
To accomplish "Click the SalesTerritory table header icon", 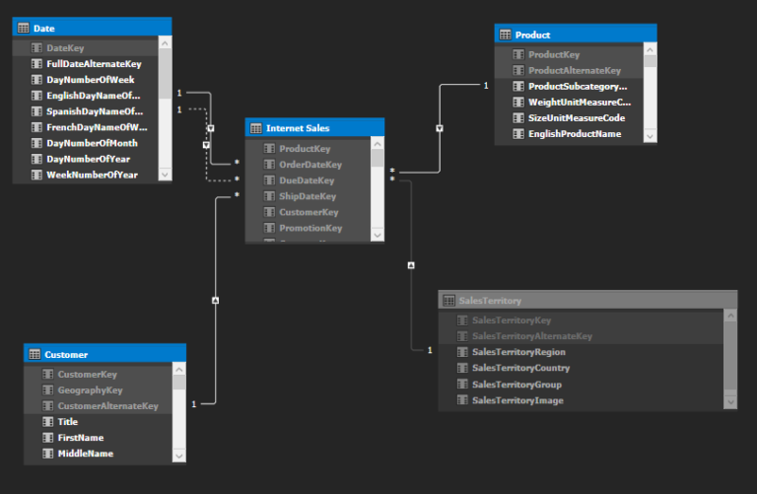I will tap(449, 301).
